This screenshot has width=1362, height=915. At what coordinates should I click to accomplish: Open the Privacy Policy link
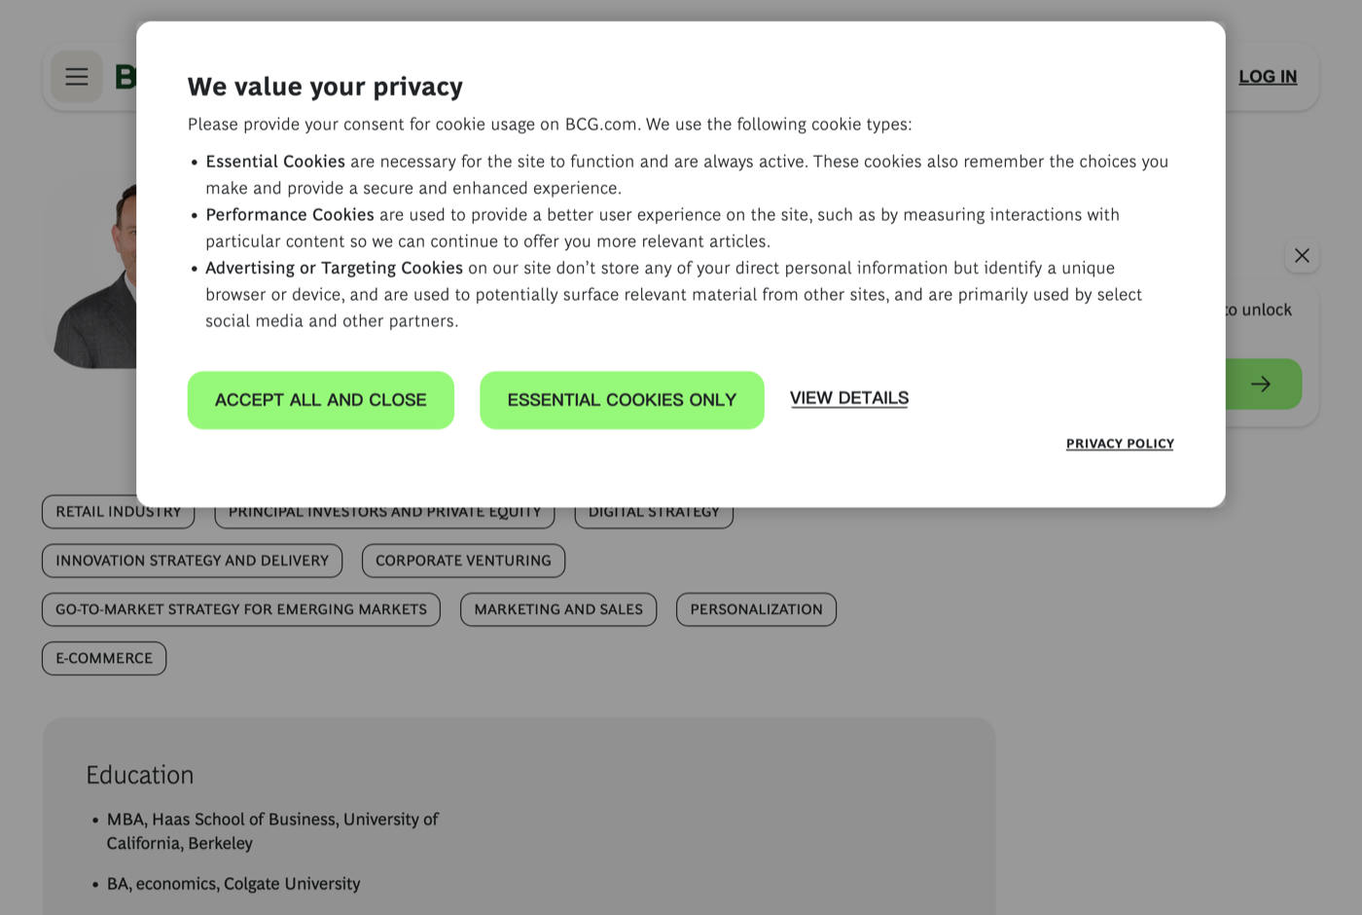[x=1120, y=444]
